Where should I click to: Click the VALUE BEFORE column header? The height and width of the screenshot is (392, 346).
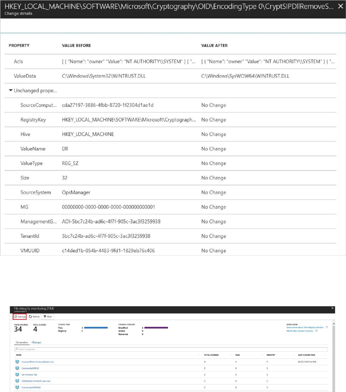(76, 45)
